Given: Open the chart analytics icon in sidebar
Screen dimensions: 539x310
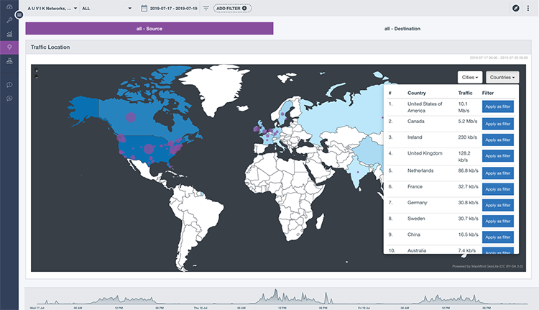Looking at the screenshot, I should [9, 34].
